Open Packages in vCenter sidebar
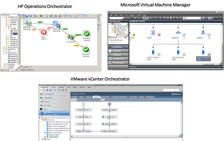Screen dimensions: 224x141 click(54, 102)
